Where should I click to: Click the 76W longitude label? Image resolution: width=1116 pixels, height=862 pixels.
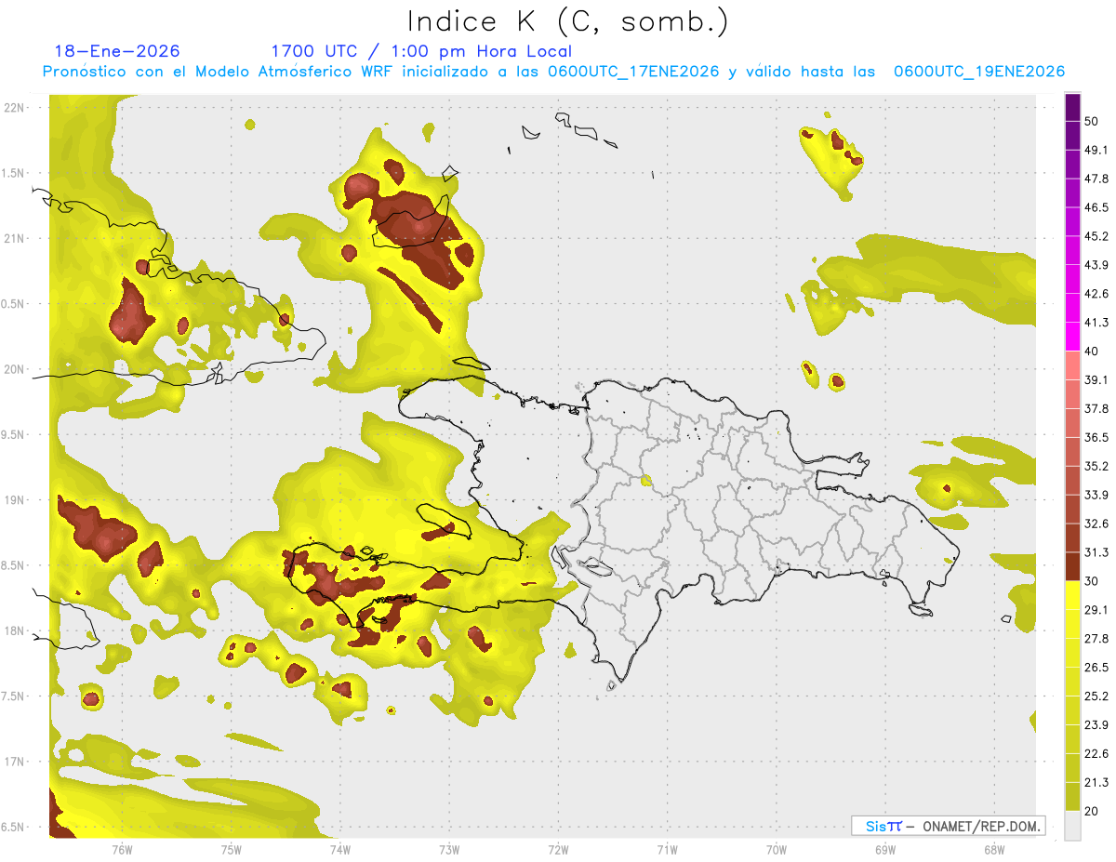click(x=122, y=849)
